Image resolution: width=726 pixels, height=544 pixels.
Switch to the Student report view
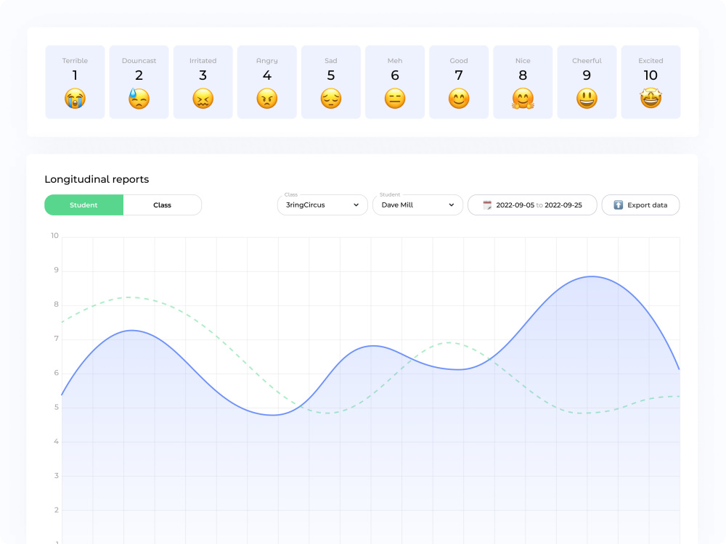(x=83, y=205)
